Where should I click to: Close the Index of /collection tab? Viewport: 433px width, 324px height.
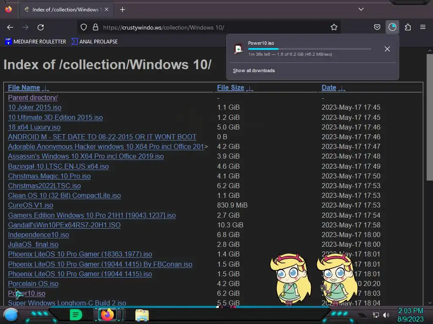point(107,9)
